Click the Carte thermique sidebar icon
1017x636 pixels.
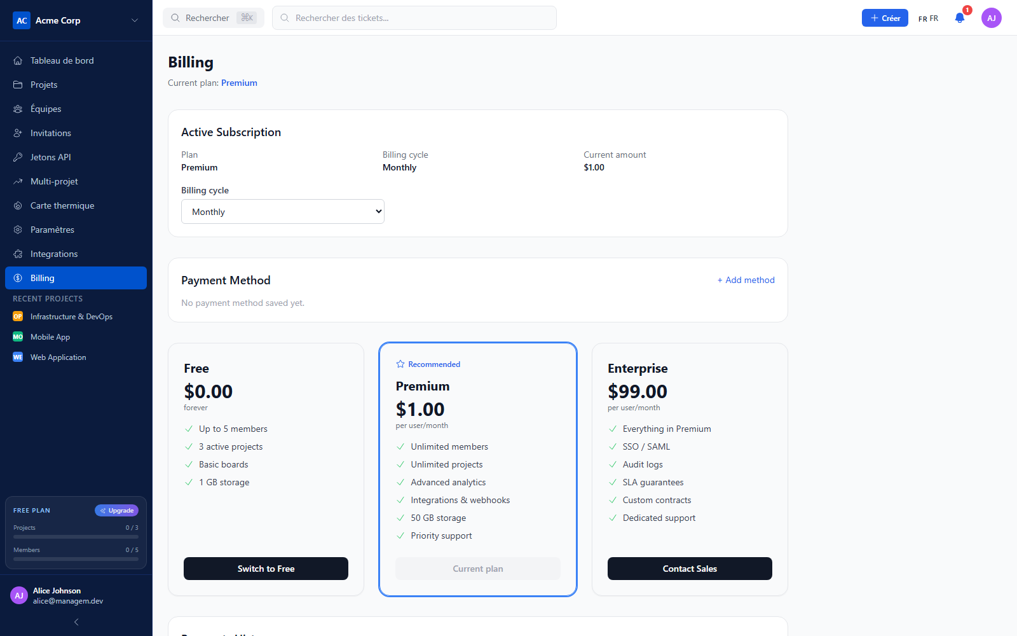(x=18, y=205)
